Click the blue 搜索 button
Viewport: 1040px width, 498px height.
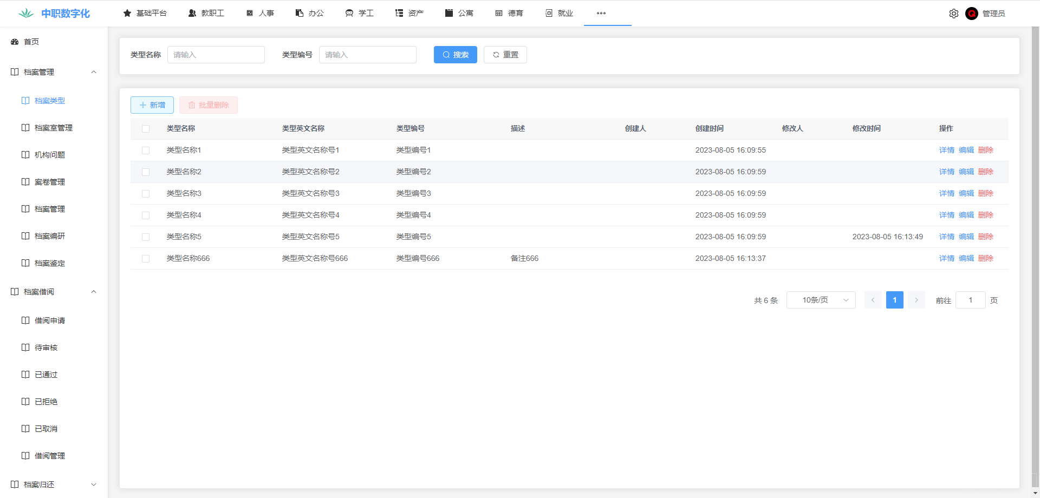[455, 55]
